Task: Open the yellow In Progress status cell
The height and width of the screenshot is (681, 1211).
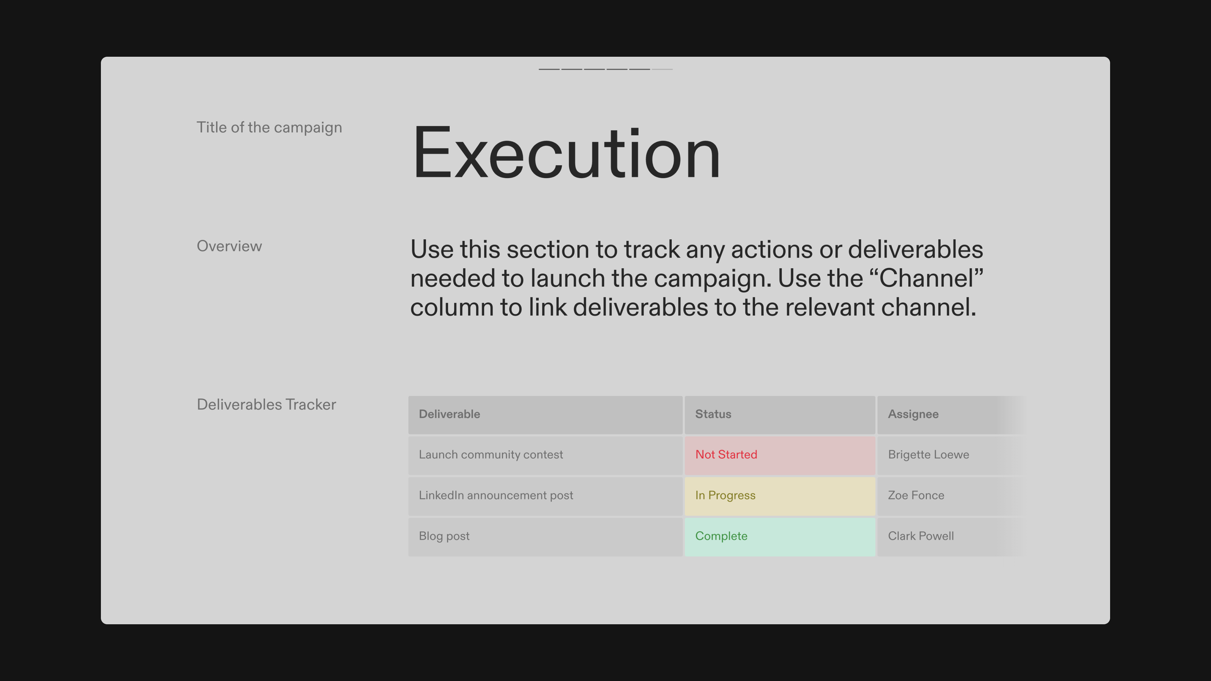Action: tap(780, 496)
